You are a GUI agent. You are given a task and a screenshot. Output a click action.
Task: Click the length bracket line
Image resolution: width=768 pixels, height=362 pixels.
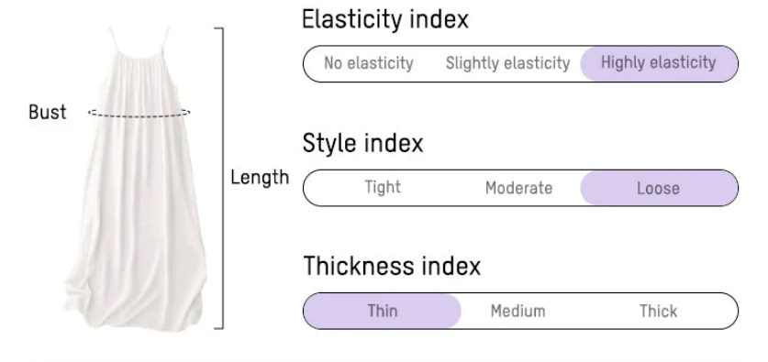pyautogui.click(x=220, y=178)
